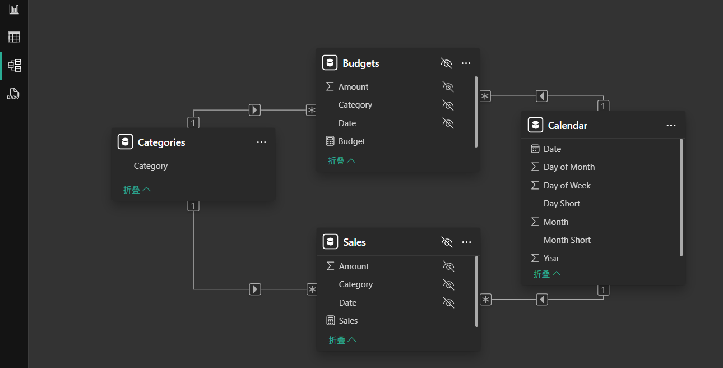Click the Sales table field scrollbar
Image resolution: width=723 pixels, height=368 pixels.
click(x=477, y=291)
